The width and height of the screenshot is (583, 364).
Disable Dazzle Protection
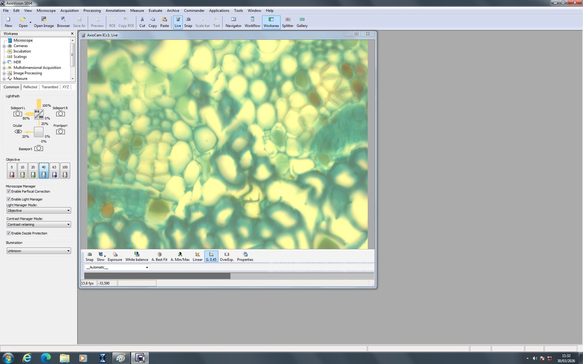point(8,233)
